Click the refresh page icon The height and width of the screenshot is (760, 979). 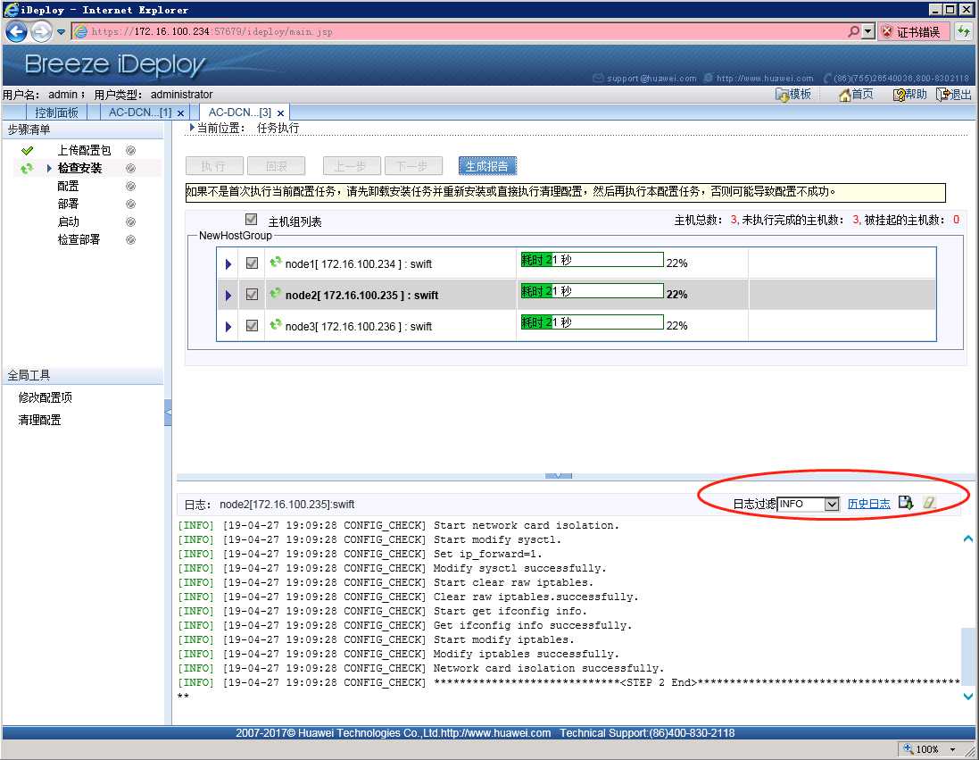tap(964, 31)
